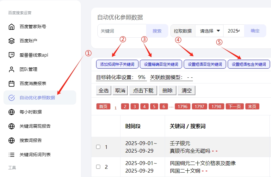Click the person icon beside 团队管理
271x177 pixels.
[x=12, y=69]
